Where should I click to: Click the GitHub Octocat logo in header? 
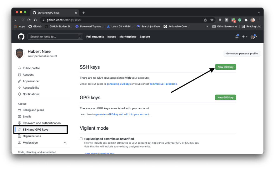pos(21,37)
